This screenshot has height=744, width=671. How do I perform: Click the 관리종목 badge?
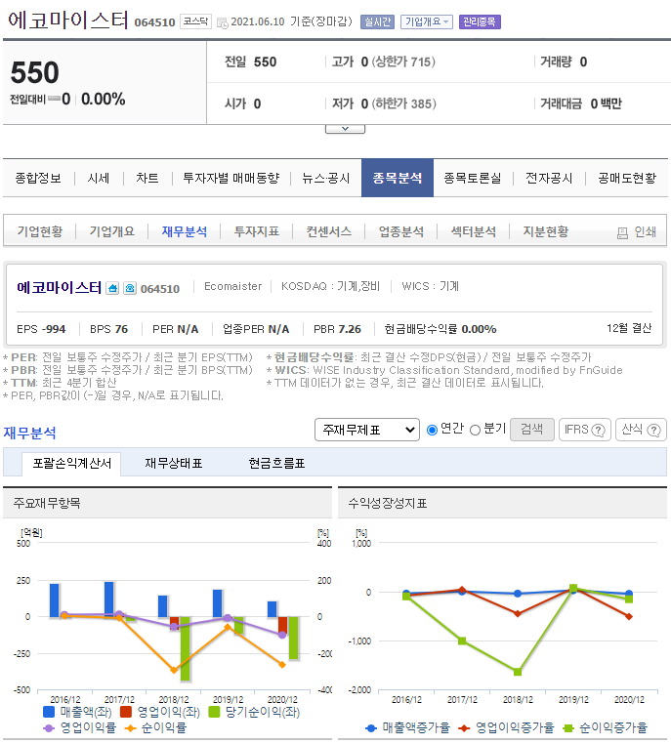480,21
